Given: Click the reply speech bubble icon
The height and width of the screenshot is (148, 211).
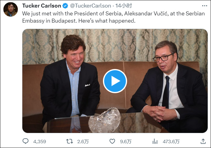Looking at the screenshot, I should tap(26, 141).
